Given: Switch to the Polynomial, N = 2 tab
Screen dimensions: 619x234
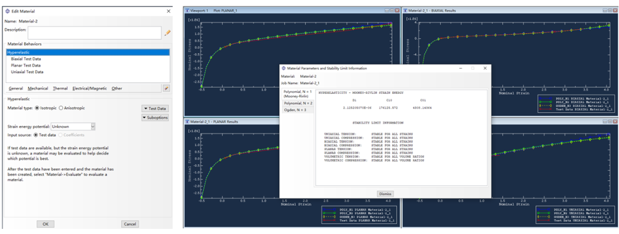Looking at the screenshot, I should (297, 103).
